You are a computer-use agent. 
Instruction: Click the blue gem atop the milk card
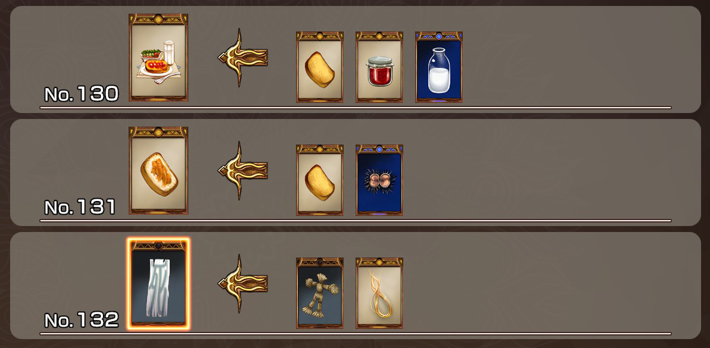(x=439, y=36)
